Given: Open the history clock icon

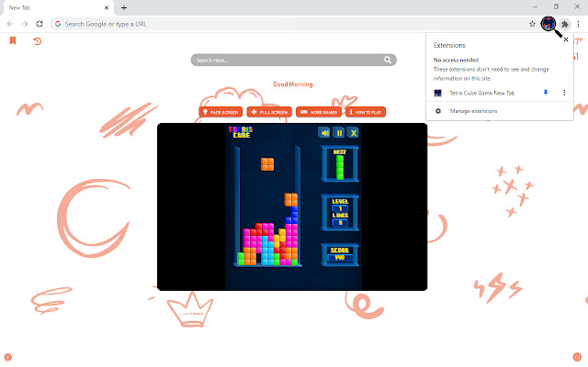Looking at the screenshot, I should point(37,40).
